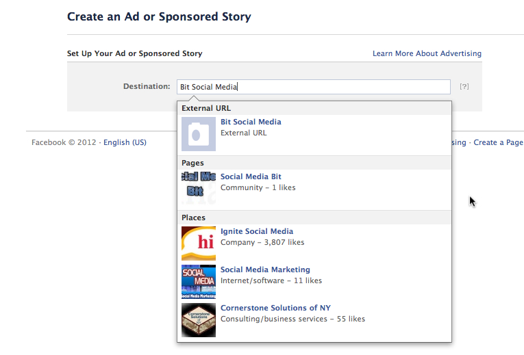Click the 'Community – 1 likes' subtitle
The height and width of the screenshot is (355, 524).
(x=258, y=187)
